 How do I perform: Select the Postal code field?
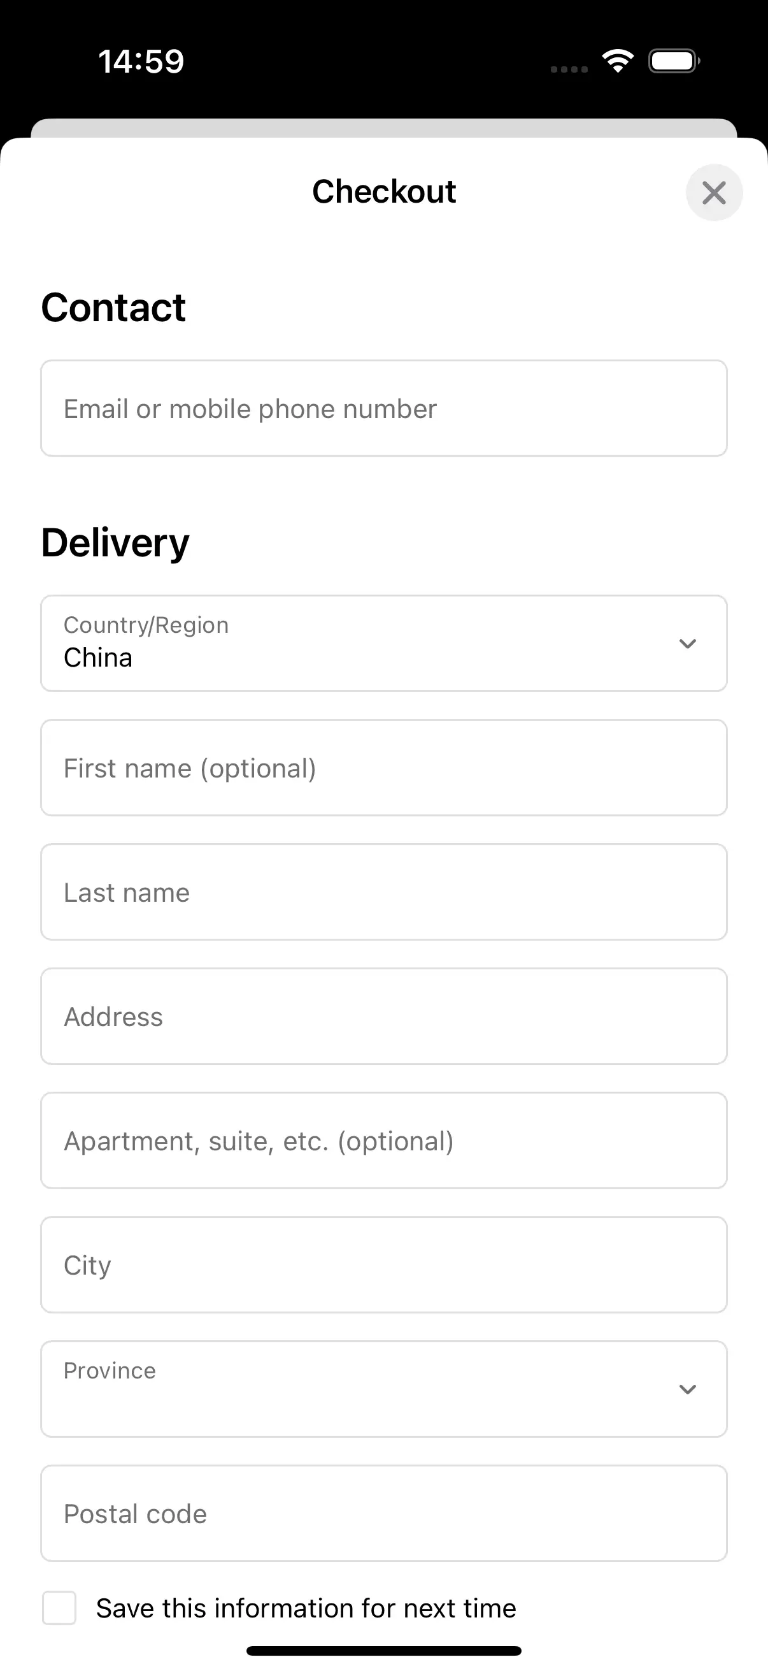pos(383,1514)
